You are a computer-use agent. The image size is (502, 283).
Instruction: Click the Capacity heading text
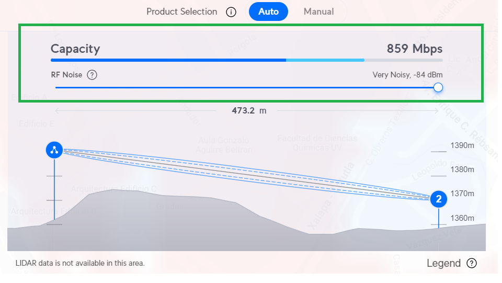(75, 49)
